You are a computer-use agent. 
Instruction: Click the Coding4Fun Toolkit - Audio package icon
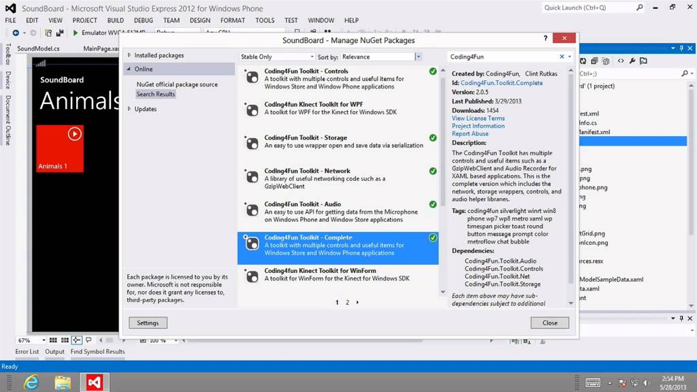pos(252,210)
